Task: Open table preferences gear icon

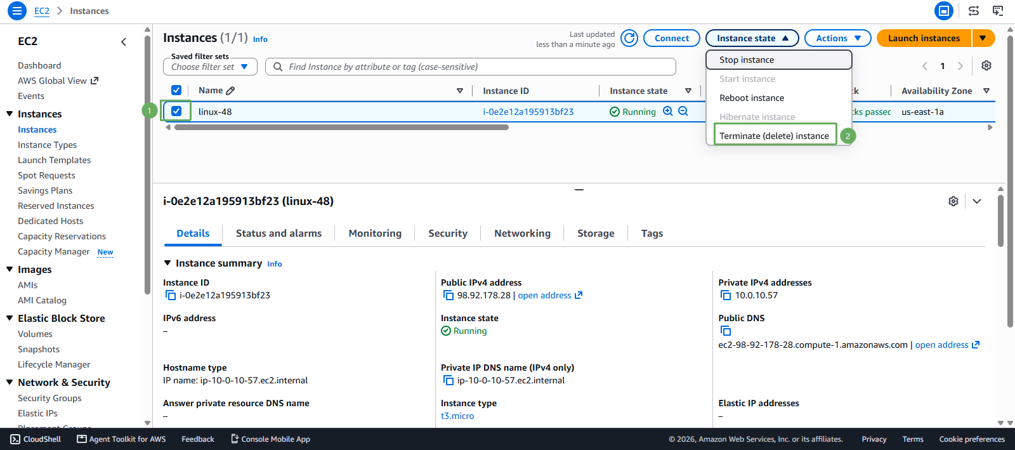Action: (986, 65)
